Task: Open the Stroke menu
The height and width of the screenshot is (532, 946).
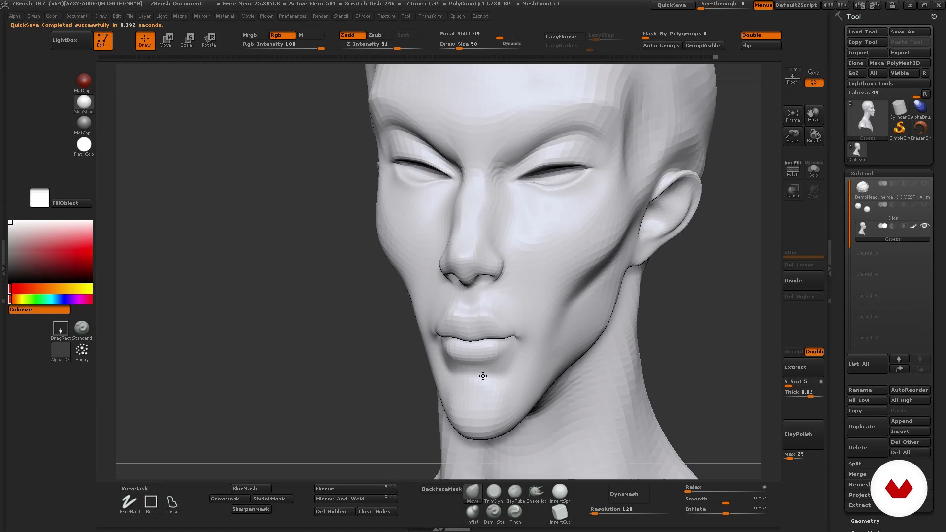Action: click(363, 16)
